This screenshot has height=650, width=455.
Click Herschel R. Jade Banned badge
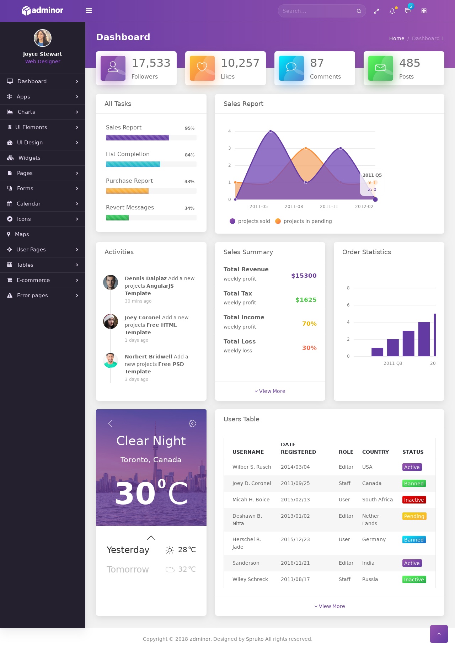pos(414,540)
